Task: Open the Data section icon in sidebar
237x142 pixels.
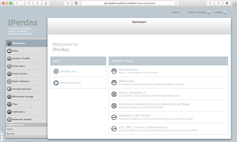Action: pos(9,51)
